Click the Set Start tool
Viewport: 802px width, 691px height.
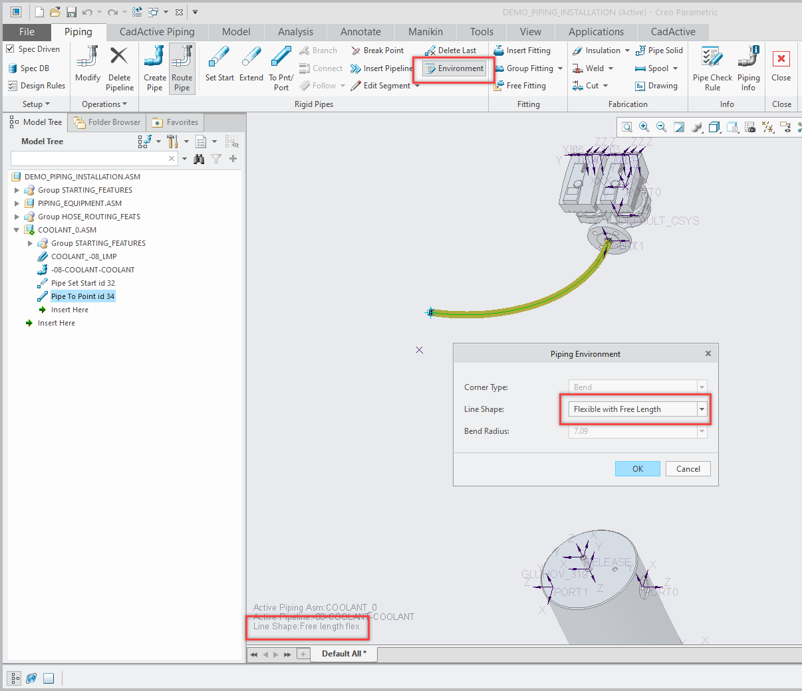pyautogui.click(x=219, y=65)
